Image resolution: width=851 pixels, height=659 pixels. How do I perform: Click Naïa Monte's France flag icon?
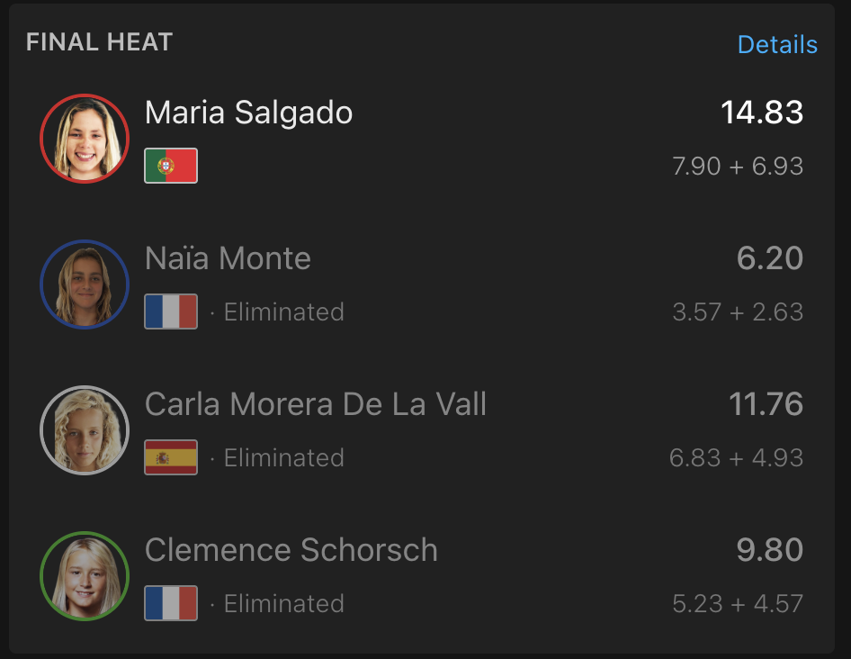[x=171, y=311]
